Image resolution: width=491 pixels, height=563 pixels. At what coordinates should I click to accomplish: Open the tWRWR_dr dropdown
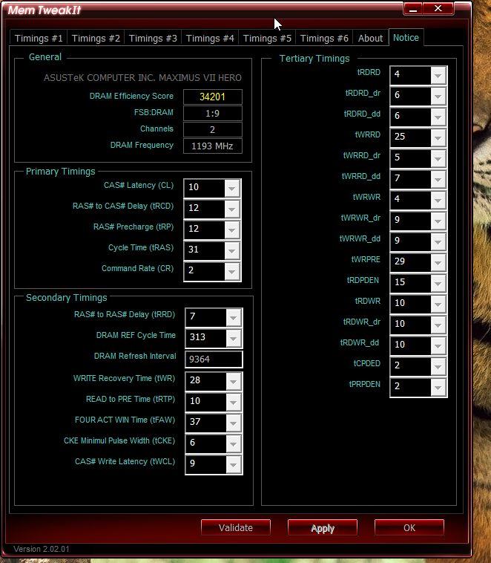click(x=438, y=221)
